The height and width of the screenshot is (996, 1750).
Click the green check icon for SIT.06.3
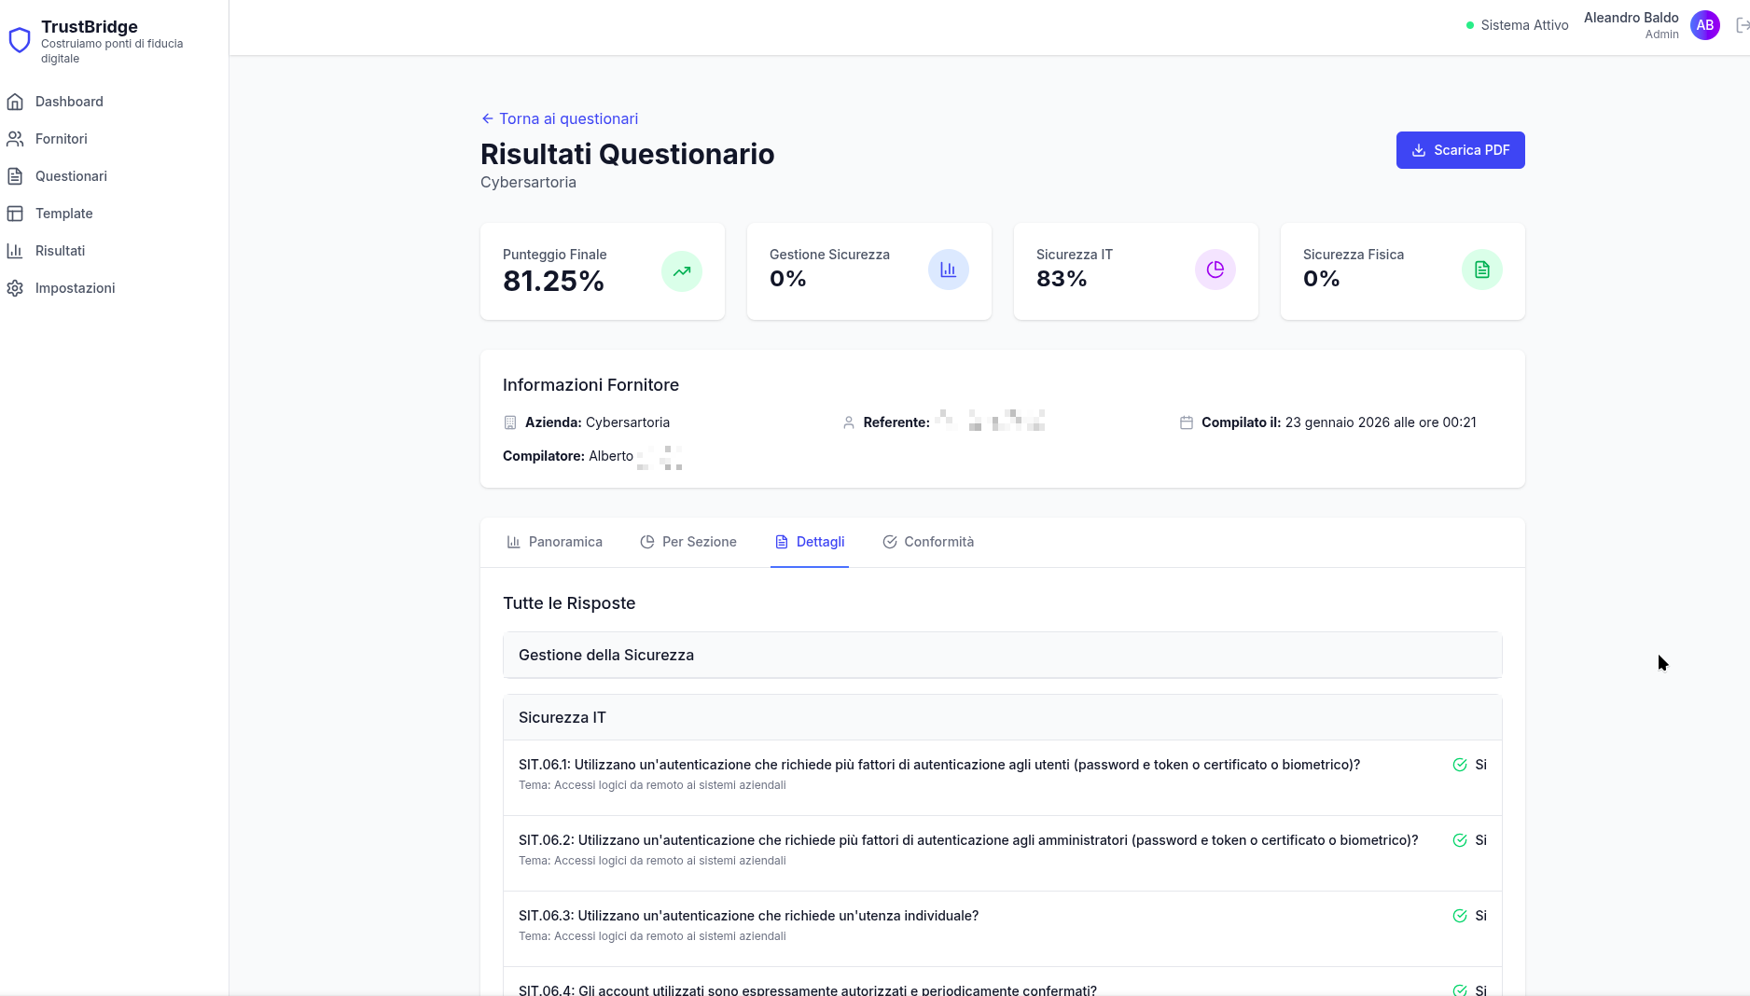click(1460, 916)
